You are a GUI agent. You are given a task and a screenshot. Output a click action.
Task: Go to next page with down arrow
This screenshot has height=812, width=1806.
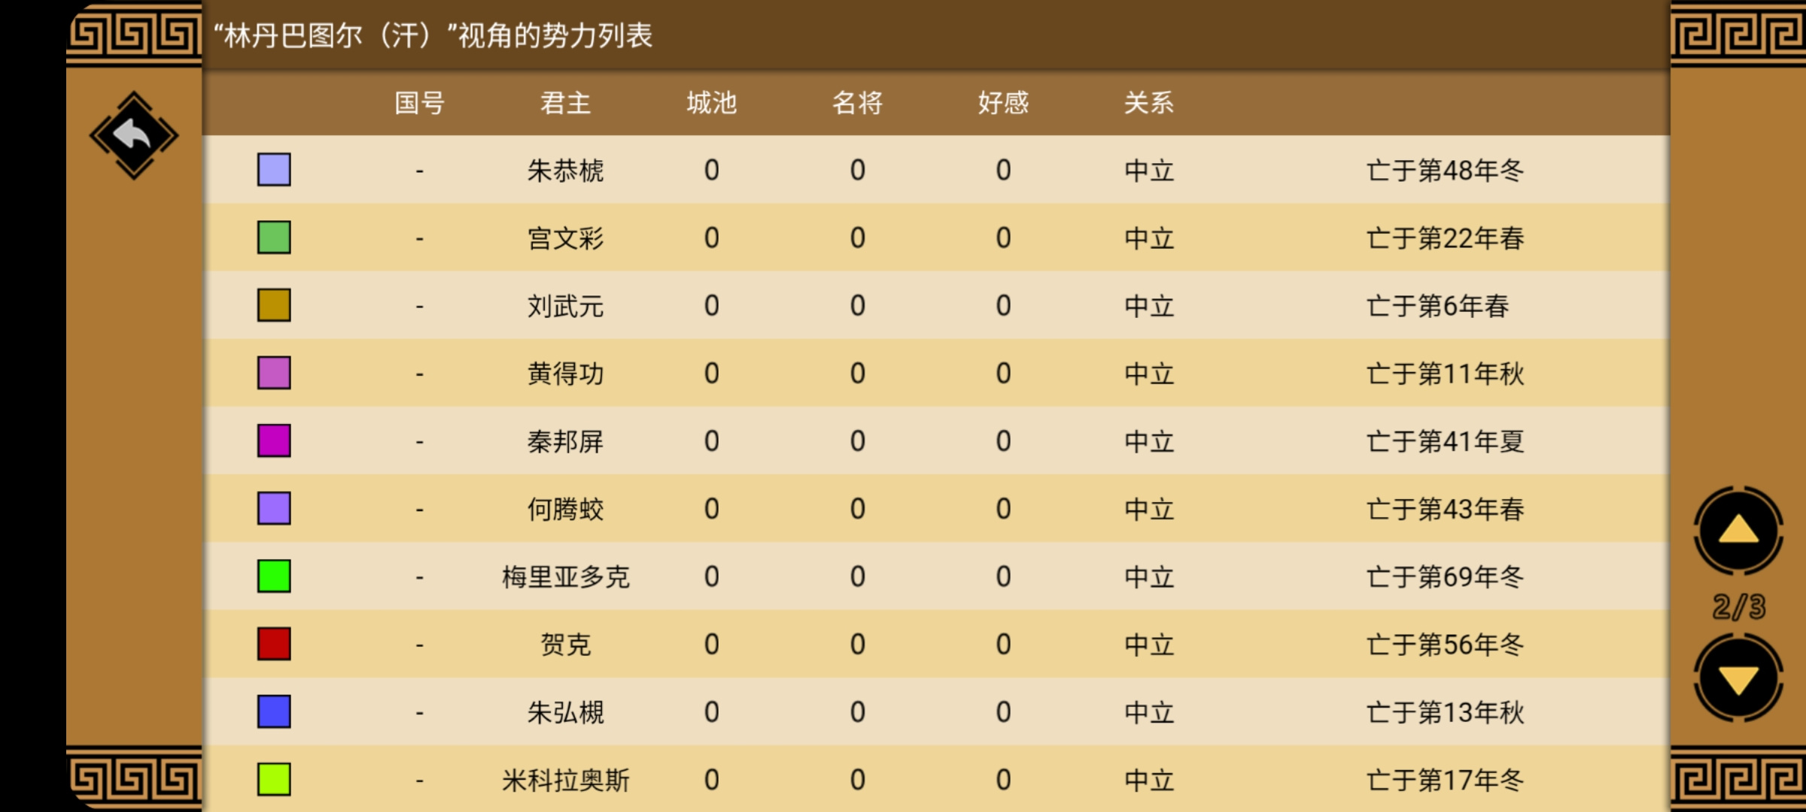(x=1738, y=678)
